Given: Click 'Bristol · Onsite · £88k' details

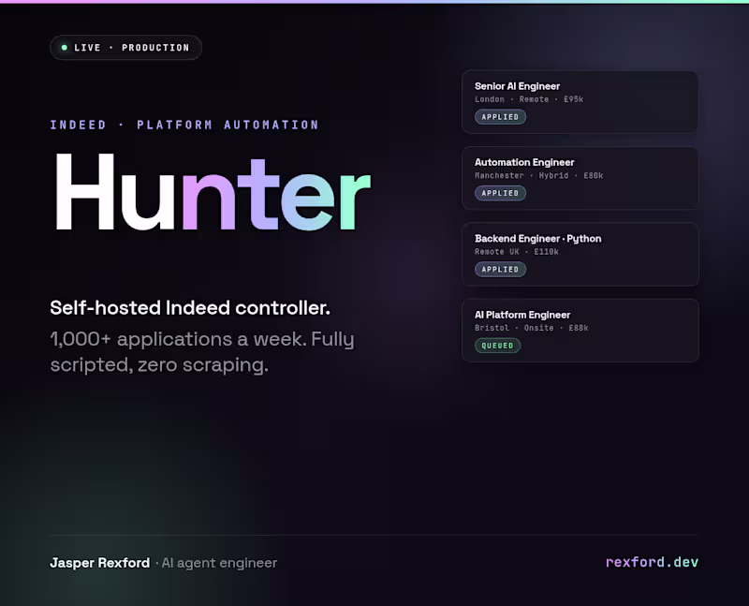Looking at the screenshot, I should (x=531, y=328).
